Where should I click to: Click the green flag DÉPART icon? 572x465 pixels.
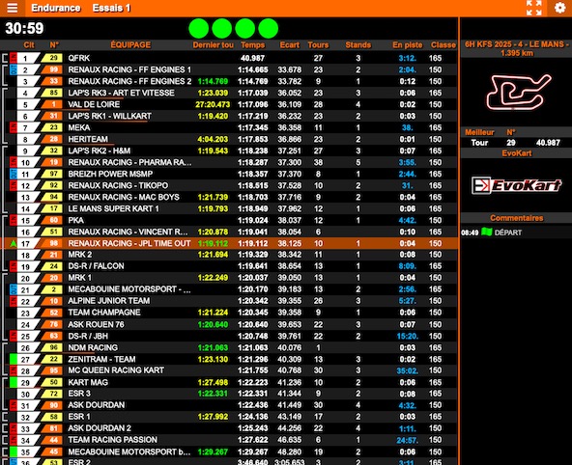[487, 232]
